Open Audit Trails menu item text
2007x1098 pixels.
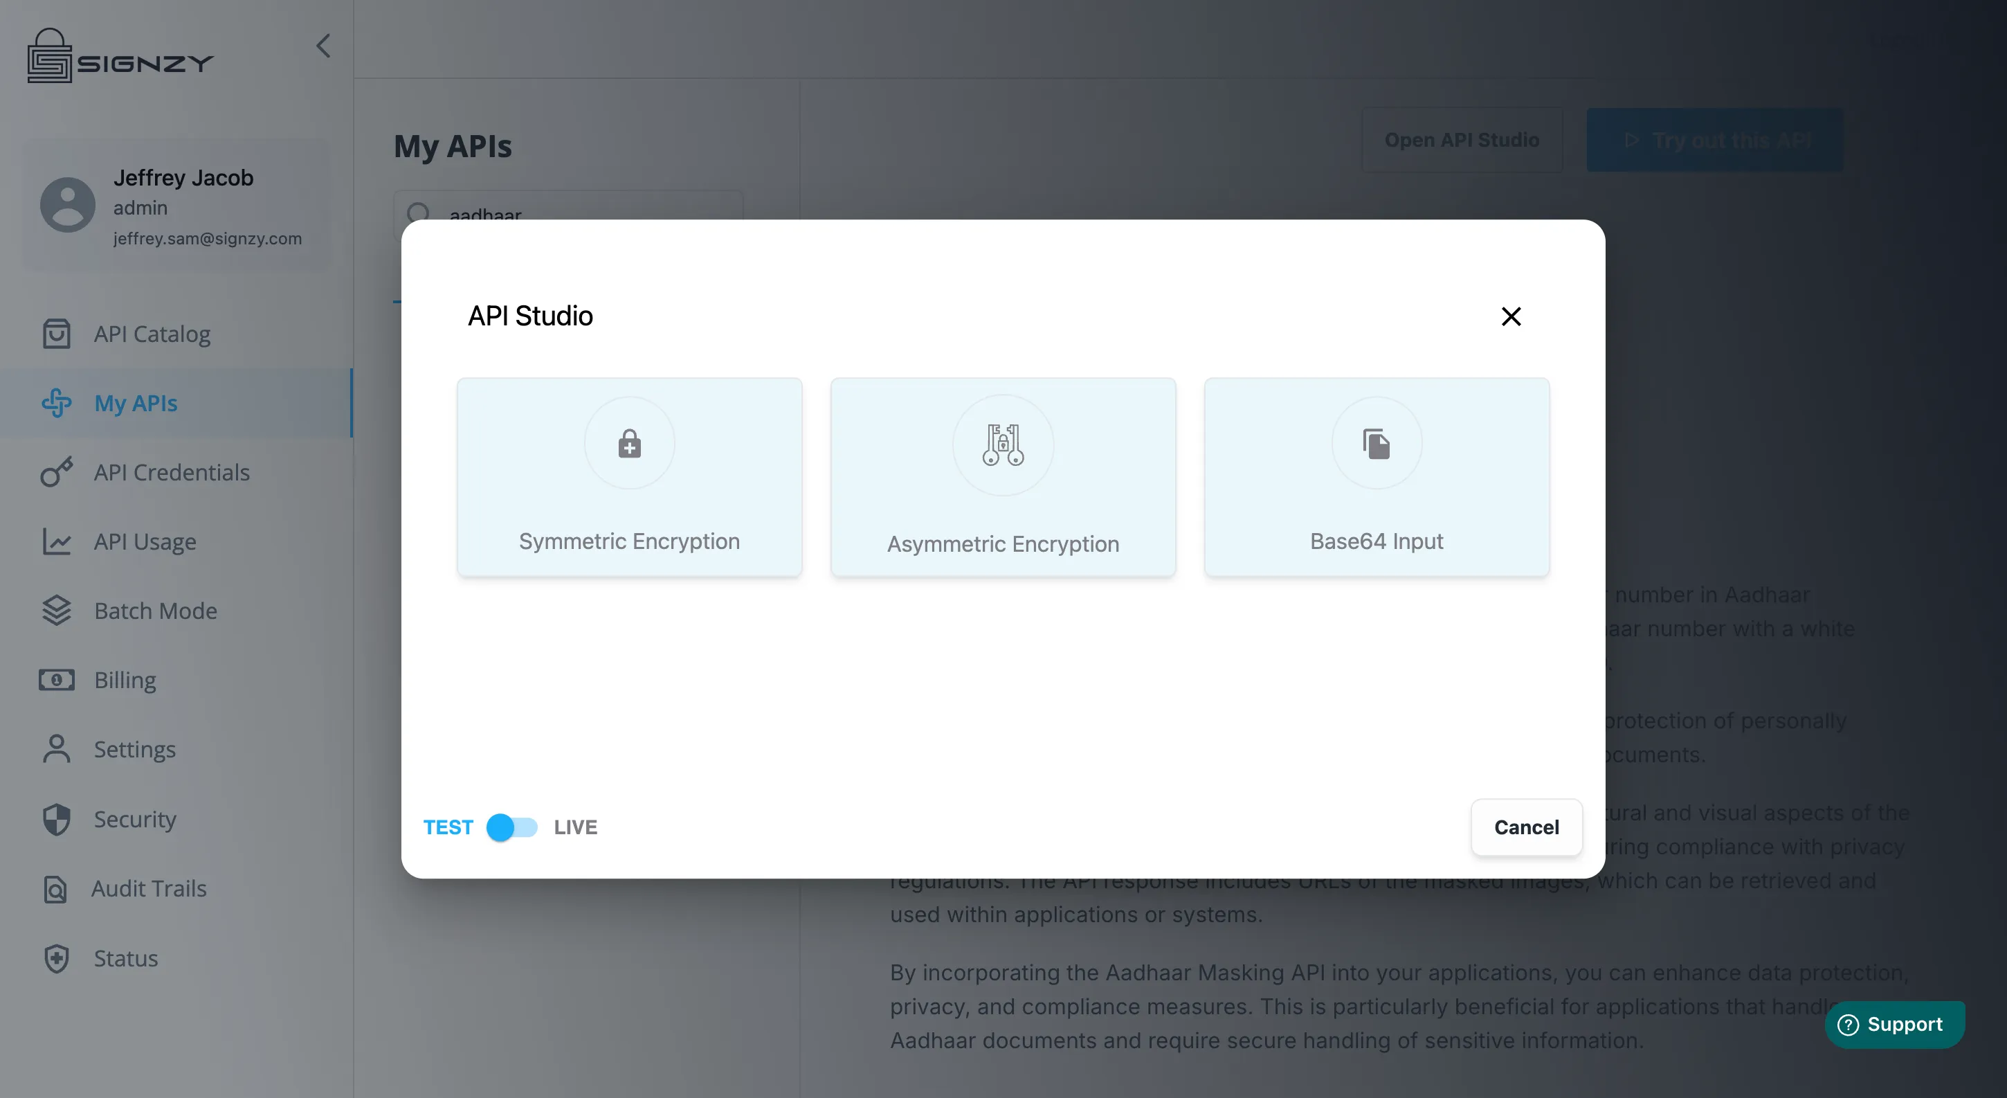click(x=149, y=888)
